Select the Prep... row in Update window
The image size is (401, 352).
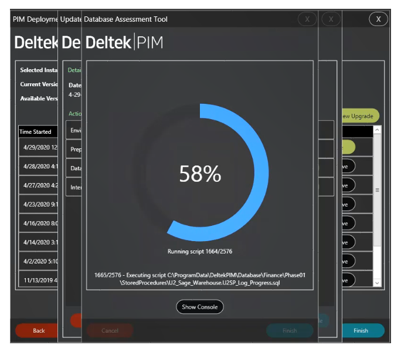(x=74, y=149)
